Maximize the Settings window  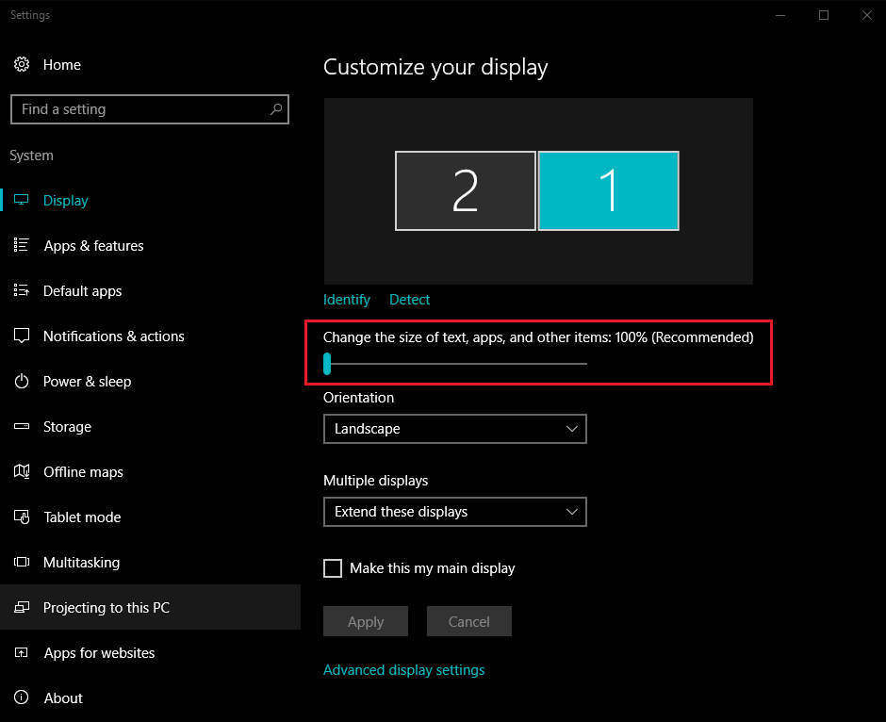coord(824,15)
